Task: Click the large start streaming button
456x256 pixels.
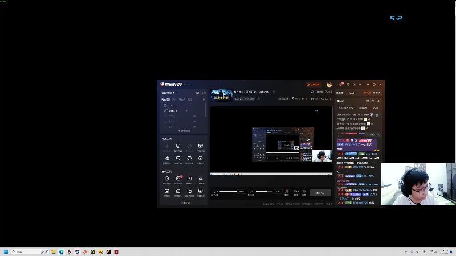Action: pyautogui.click(x=320, y=193)
